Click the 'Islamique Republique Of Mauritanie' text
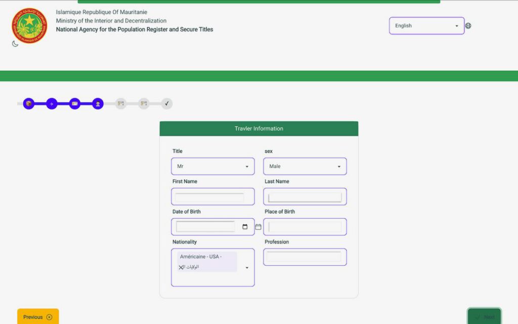The width and height of the screenshot is (518, 324). (x=101, y=12)
